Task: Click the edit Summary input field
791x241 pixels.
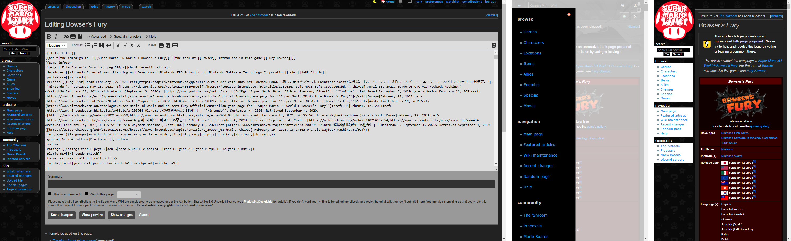Action: click(x=271, y=184)
